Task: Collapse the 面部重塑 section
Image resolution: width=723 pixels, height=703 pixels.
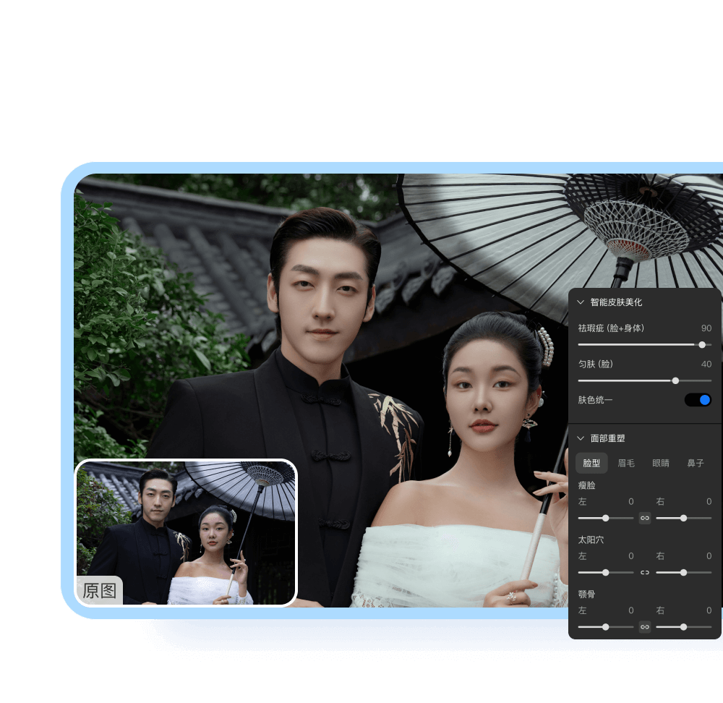Action: tap(581, 438)
